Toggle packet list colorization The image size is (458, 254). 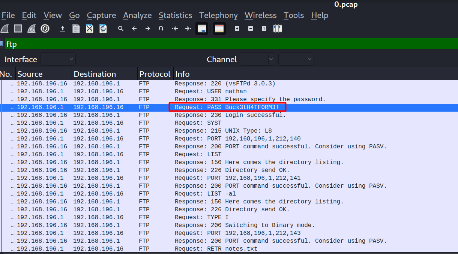click(x=219, y=28)
